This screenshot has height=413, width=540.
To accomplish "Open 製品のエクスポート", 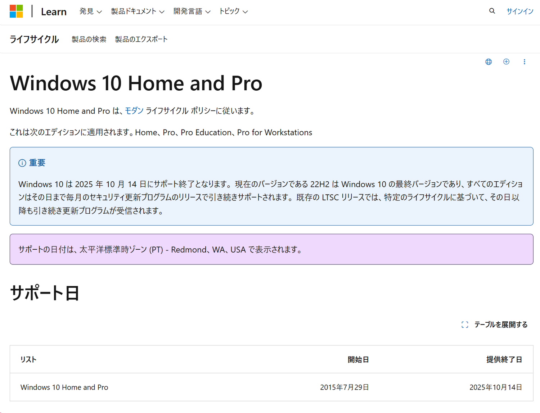I will click(x=141, y=39).
